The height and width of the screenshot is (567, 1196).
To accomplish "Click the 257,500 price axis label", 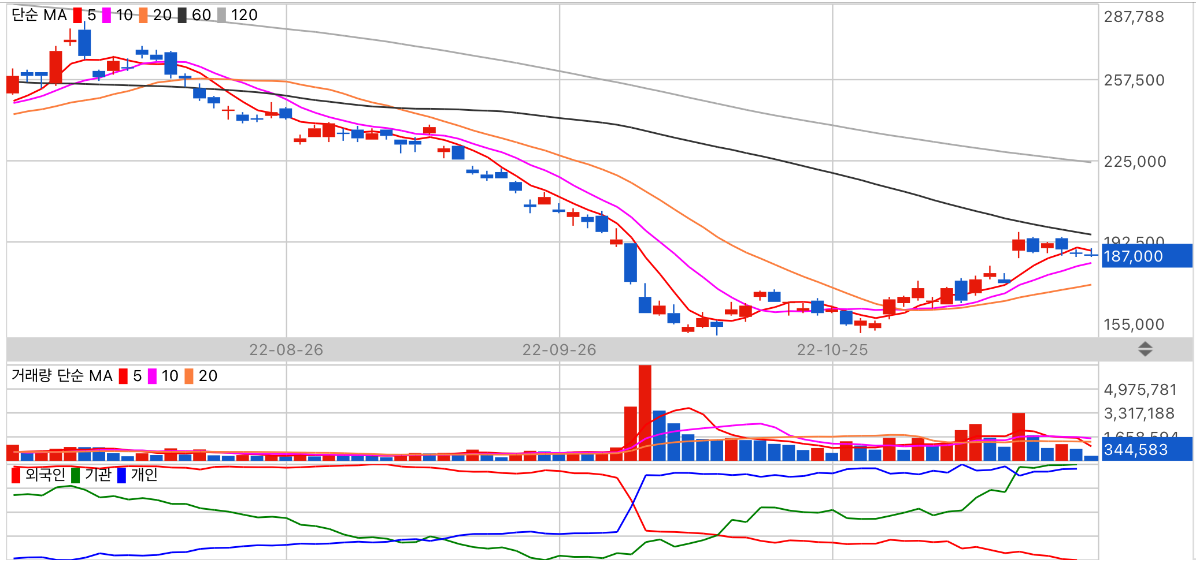I will pyautogui.click(x=1134, y=80).
